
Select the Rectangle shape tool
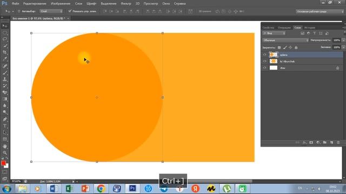(x=5, y=139)
